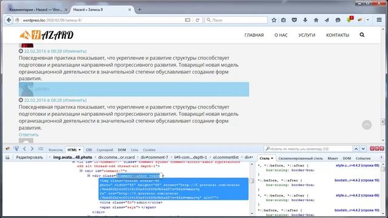Open dropdown next to the toolbar extension icon
Image resolution: width=388 pixels, height=218 pixels.
tap(368, 20)
